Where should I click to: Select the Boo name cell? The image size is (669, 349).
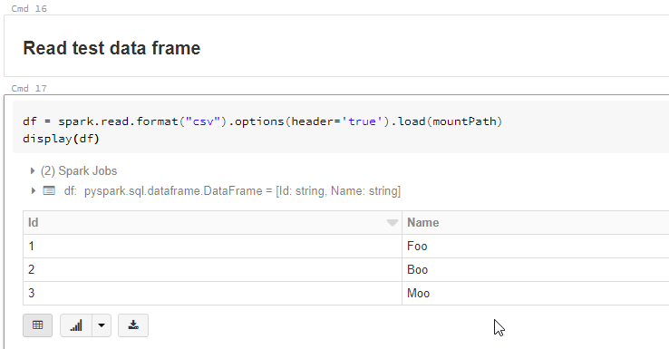click(x=536, y=269)
